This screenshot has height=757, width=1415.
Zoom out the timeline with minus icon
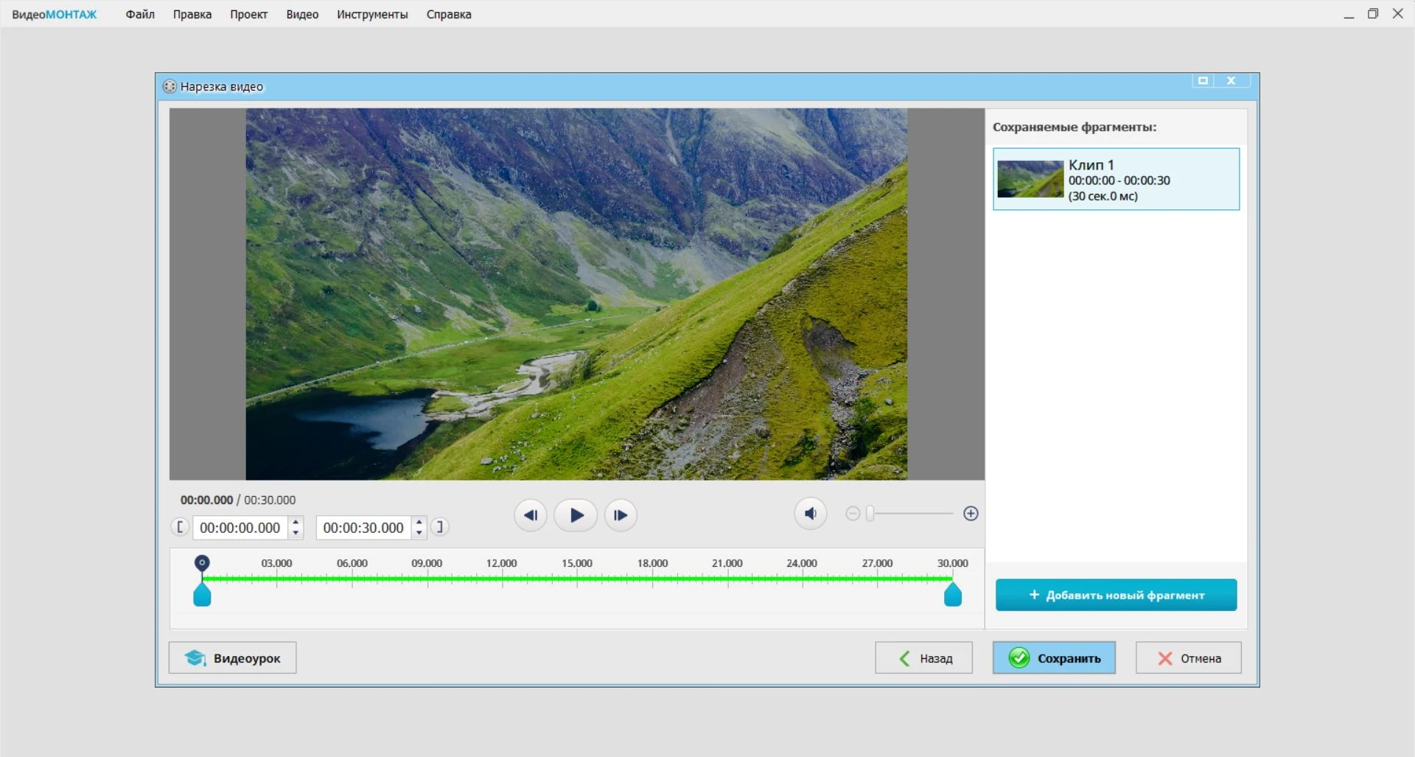point(853,514)
